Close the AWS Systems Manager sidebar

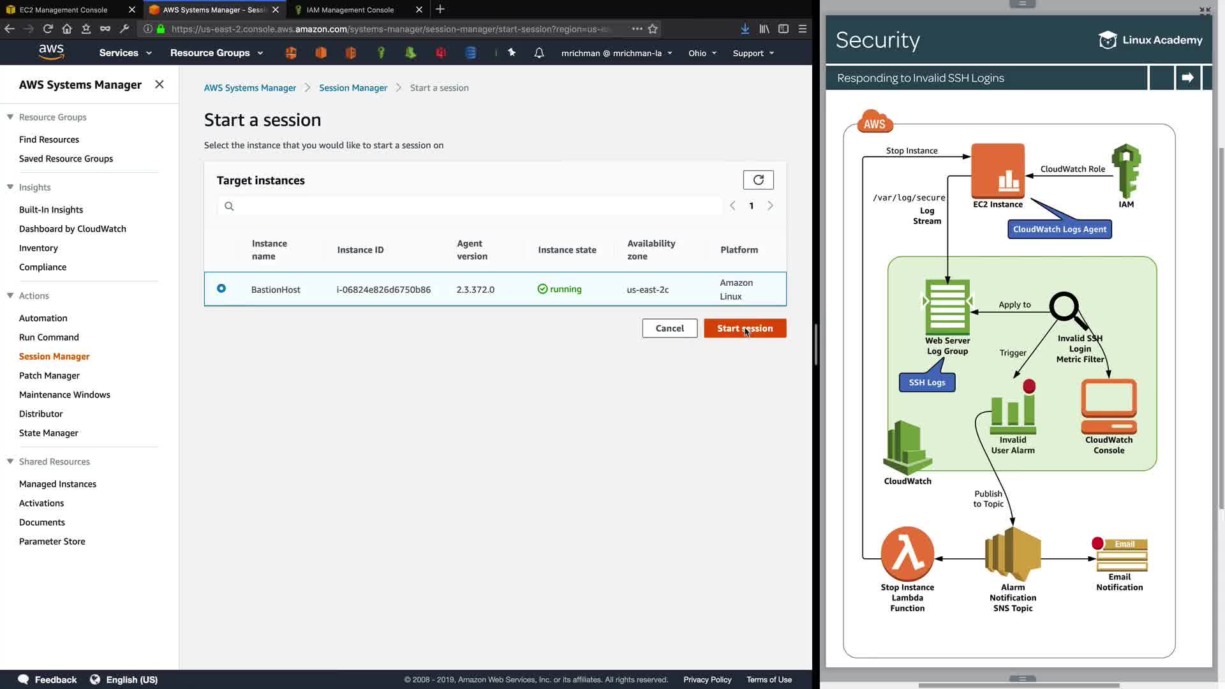(x=160, y=84)
